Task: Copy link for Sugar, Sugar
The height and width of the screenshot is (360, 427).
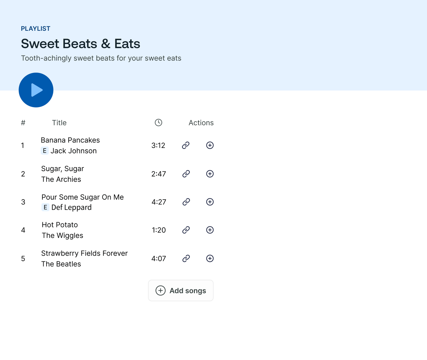Action: point(186,174)
